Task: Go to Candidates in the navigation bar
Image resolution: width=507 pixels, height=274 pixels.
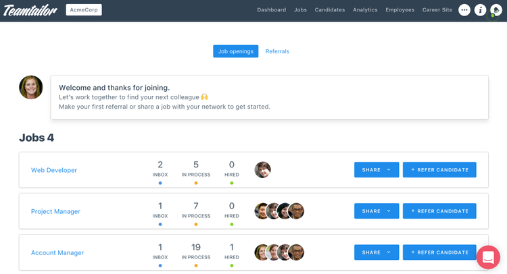Action: (x=330, y=10)
